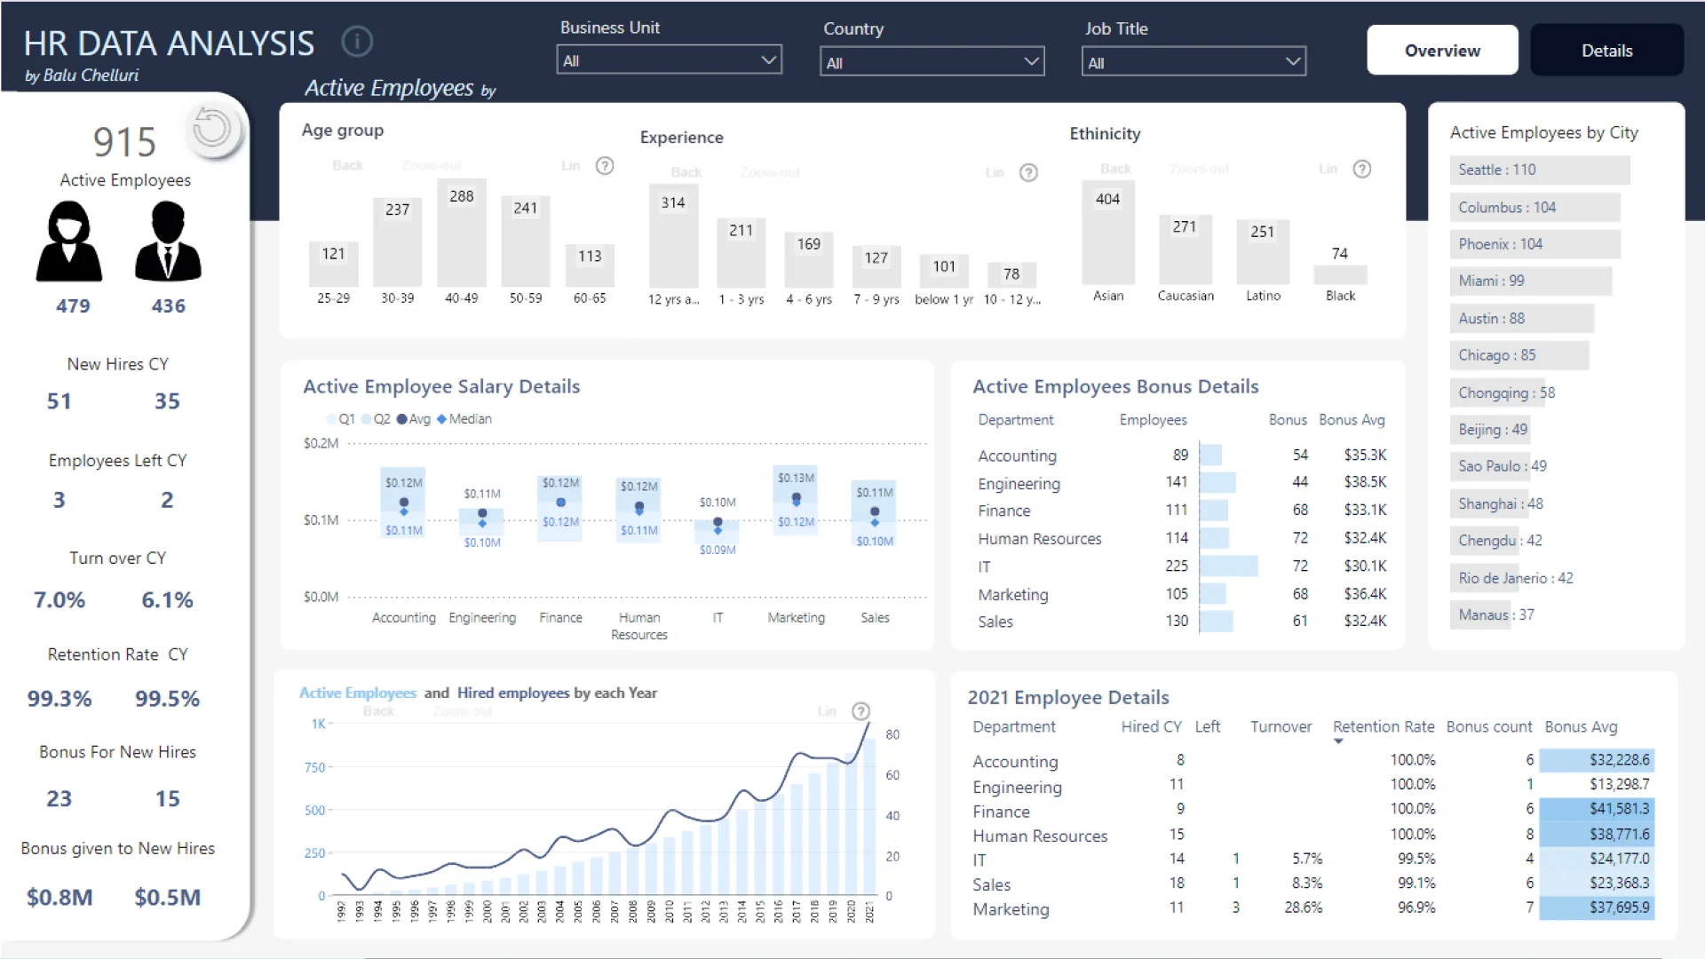Click the reset circular arrow icon
This screenshot has width=1705, height=959.
point(213,130)
